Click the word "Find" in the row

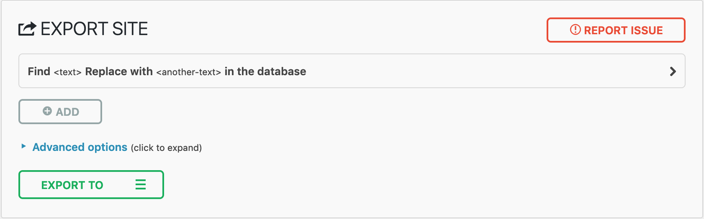coord(39,72)
